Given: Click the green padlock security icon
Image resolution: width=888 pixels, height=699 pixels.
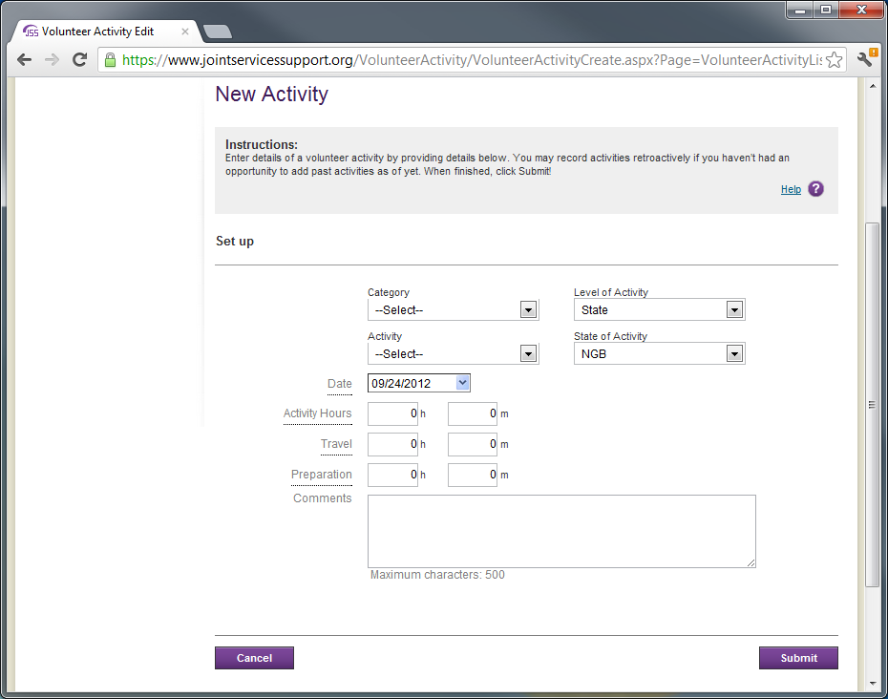Looking at the screenshot, I should [x=110, y=60].
